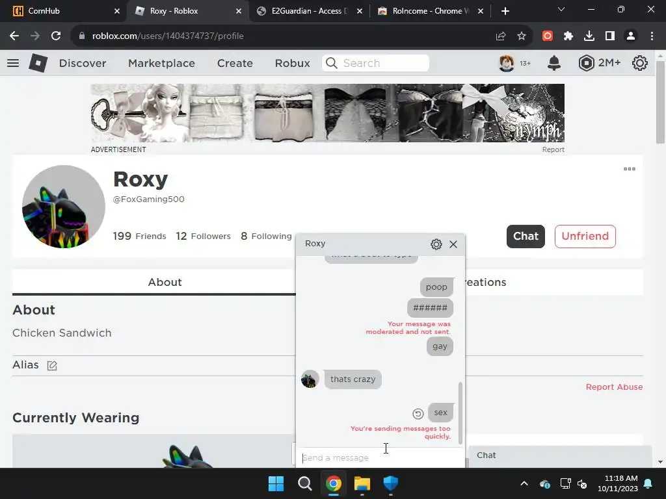666x499 pixels.
Task: Open the Windows Start menu
Action: 276,483
